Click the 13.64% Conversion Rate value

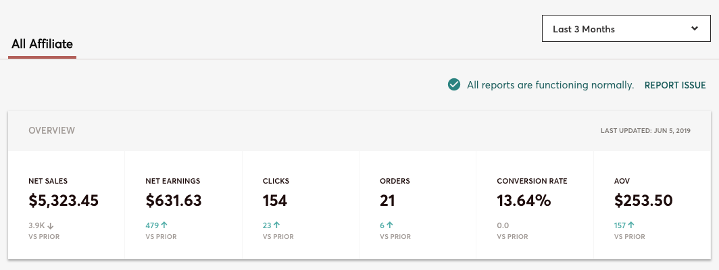point(524,200)
